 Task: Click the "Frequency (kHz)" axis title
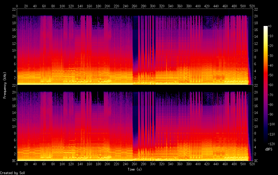click(x=5, y=85)
